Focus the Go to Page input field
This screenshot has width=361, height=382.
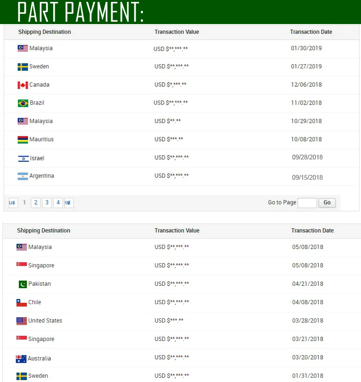coord(307,203)
